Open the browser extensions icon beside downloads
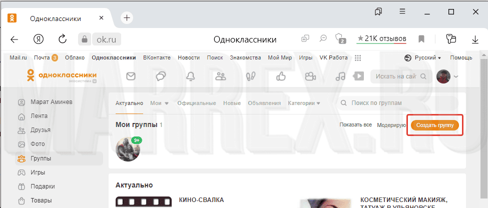This screenshot has height=208, width=488. (450, 39)
